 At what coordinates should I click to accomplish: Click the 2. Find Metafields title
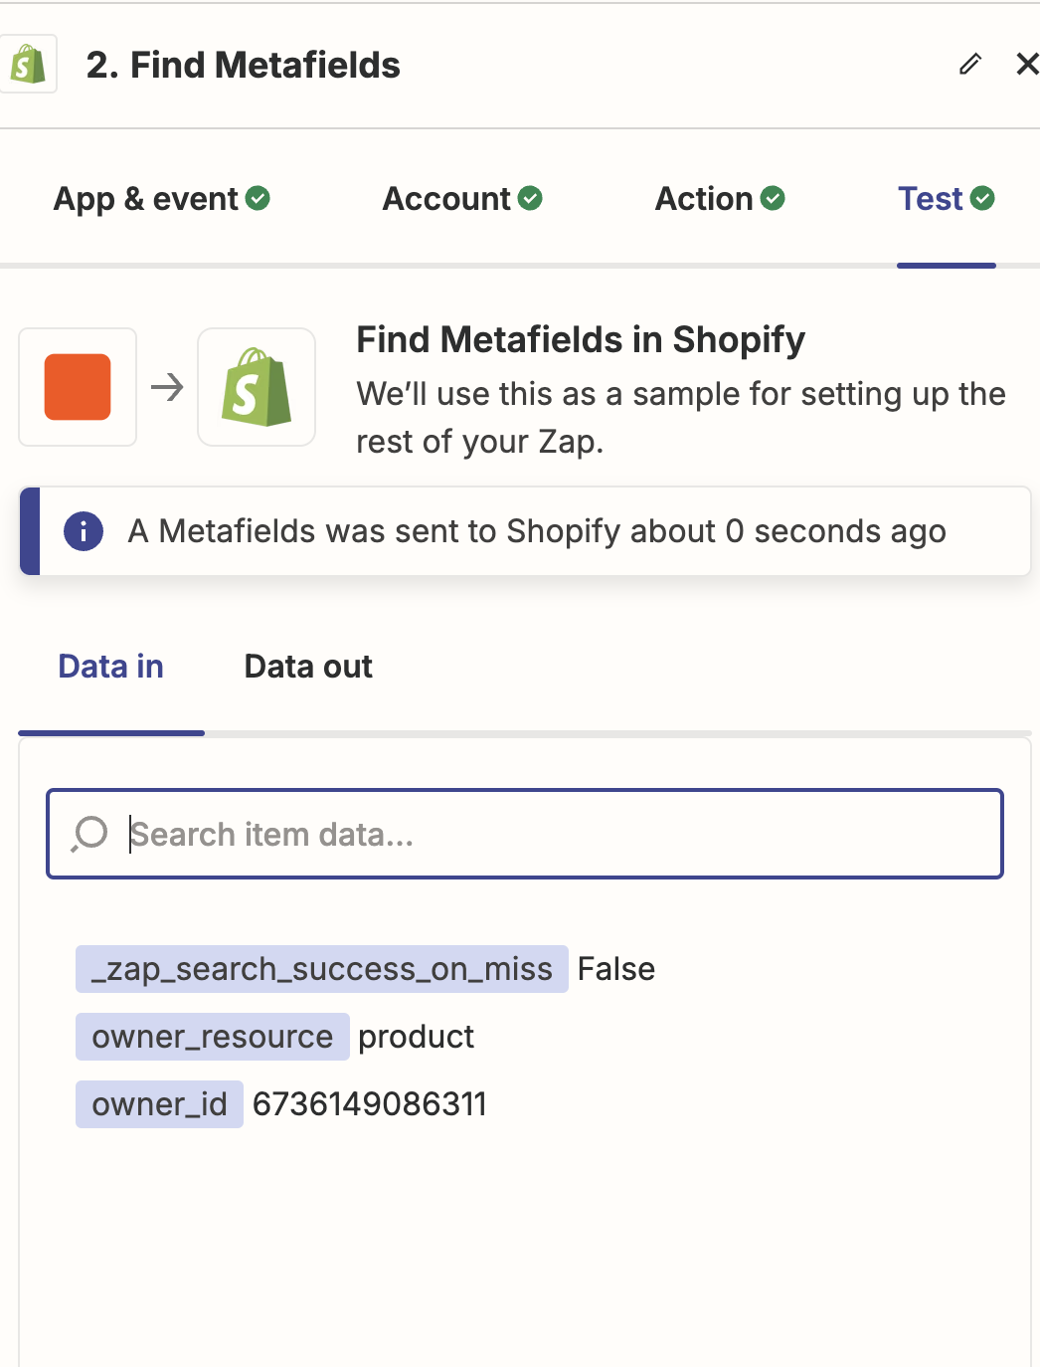click(x=244, y=66)
